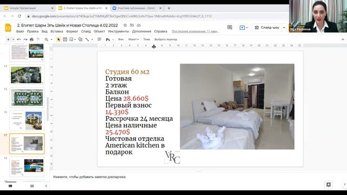Print the presentation
Screen dimensions: 347x195
coord(31,40)
